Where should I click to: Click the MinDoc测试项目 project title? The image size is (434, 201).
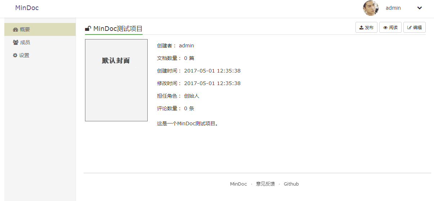pos(118,29)
